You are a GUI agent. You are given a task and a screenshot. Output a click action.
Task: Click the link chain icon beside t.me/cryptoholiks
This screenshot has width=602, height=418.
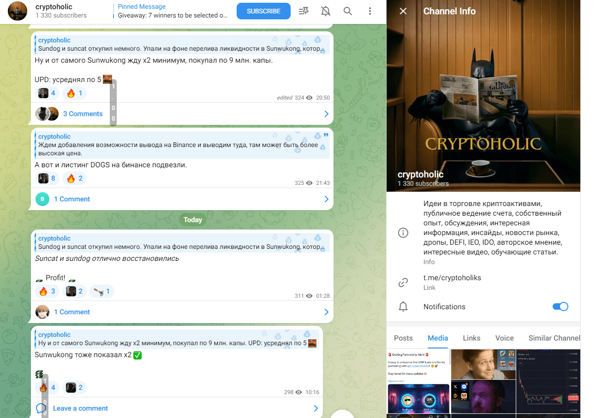click(403, 283)
